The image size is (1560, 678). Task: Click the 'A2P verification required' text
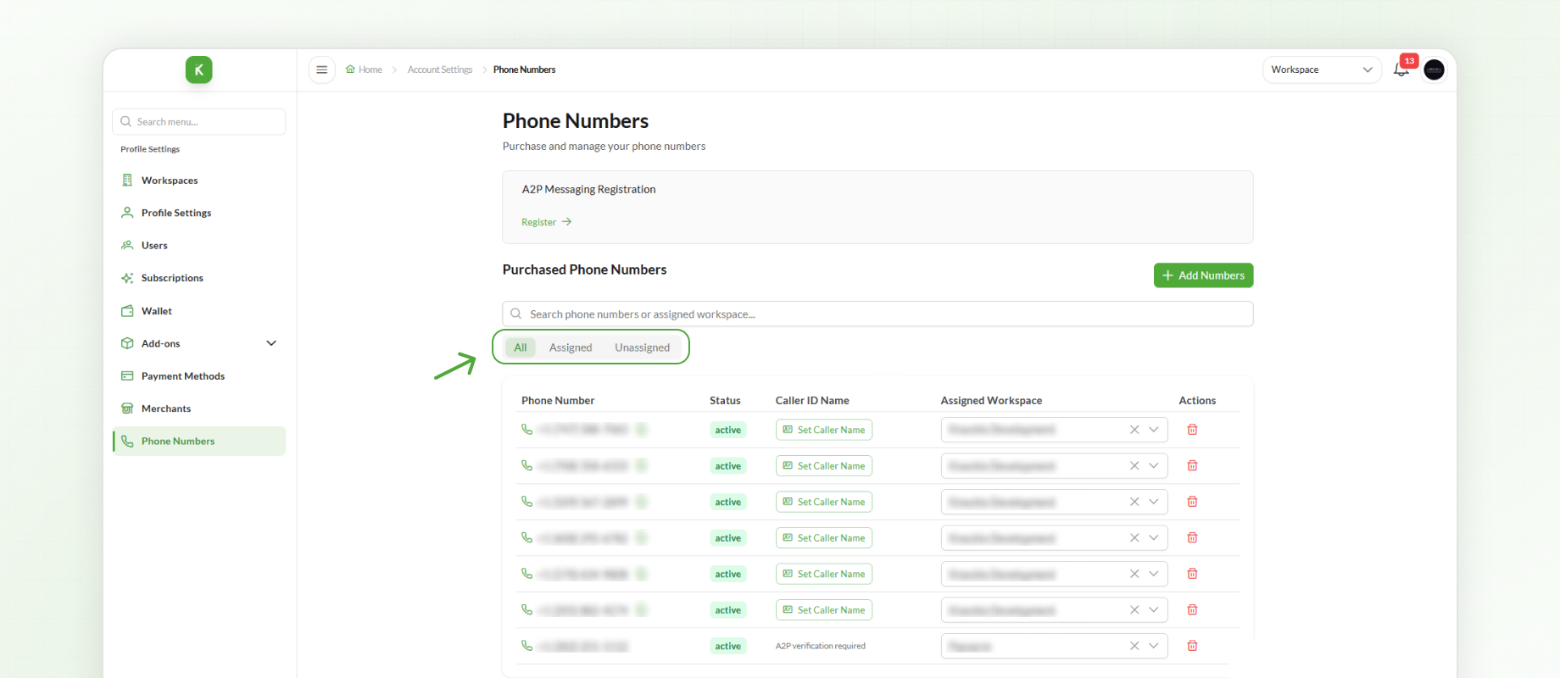tap(821, 646)
